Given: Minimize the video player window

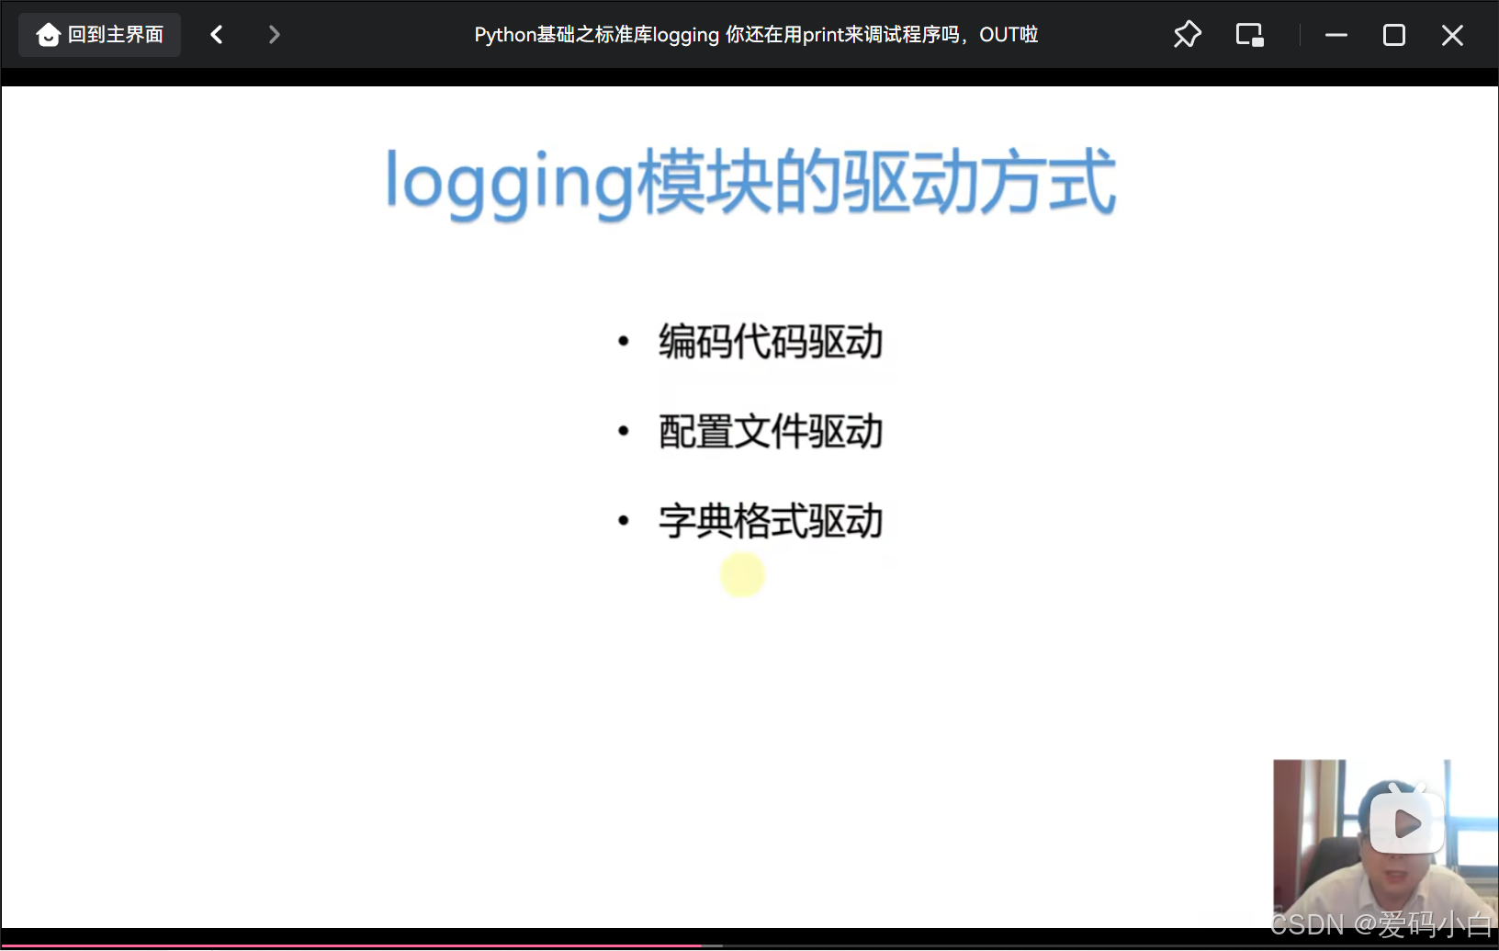Looking at the screenshot, I should coord(1335,34).
